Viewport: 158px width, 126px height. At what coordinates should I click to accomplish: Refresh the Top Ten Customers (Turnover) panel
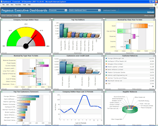[2, 92]
